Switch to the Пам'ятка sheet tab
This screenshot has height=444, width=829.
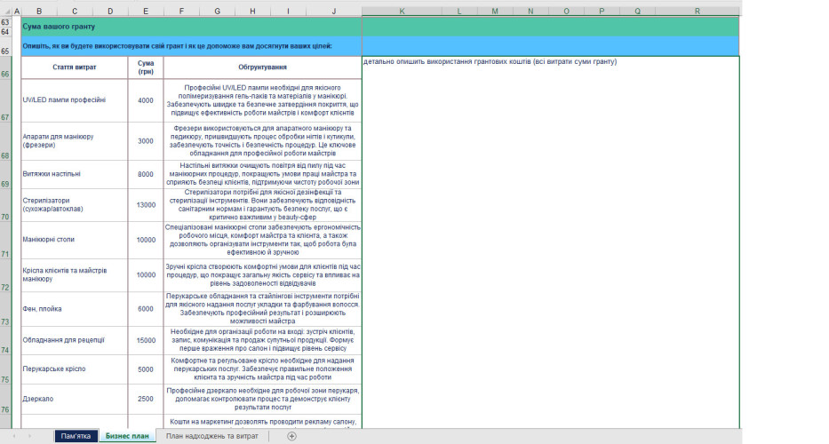point(76,436)
